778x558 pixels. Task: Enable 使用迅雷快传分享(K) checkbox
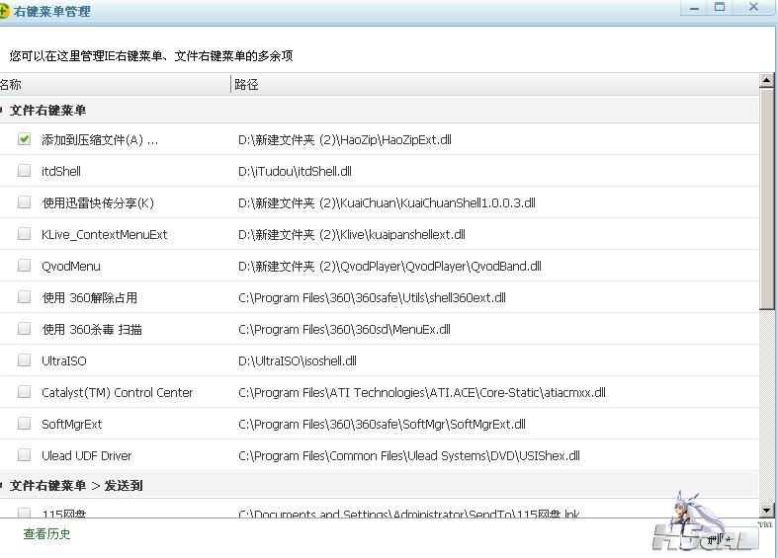tap(24, 202)
